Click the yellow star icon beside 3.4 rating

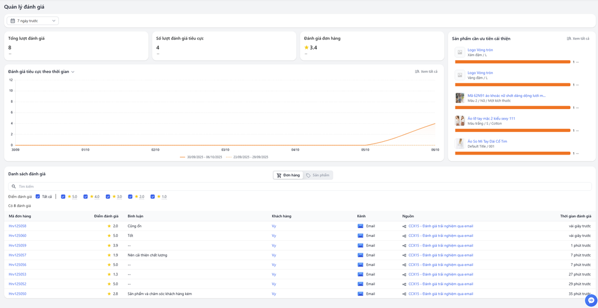coord(307,48)
